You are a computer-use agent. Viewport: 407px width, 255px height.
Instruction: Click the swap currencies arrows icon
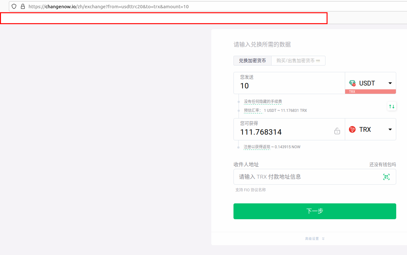(x=392, y=106)
